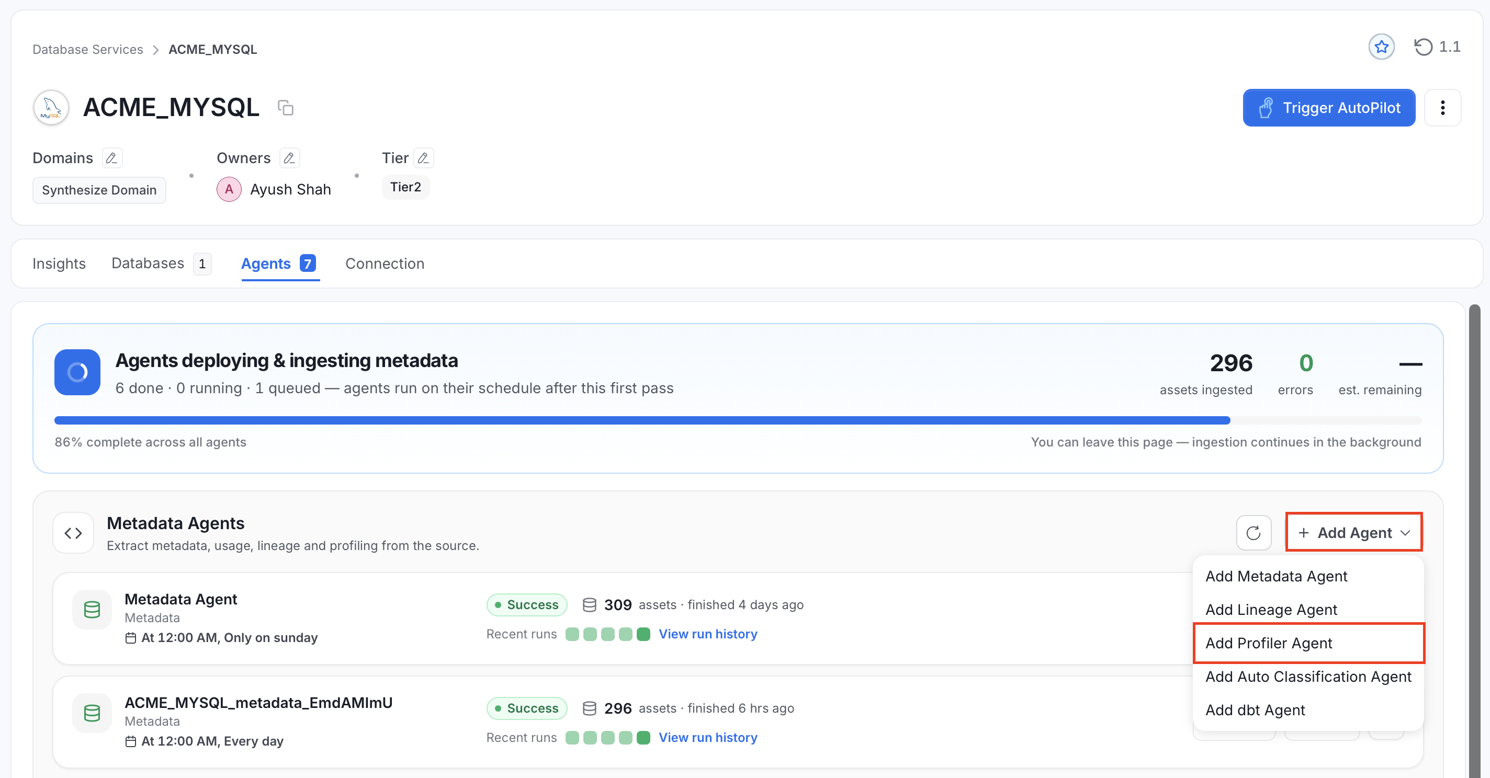This screenshot has width=1490, height=778.
Task: Click the latest run square for Metadata Agent
Action: click(643, 634)
